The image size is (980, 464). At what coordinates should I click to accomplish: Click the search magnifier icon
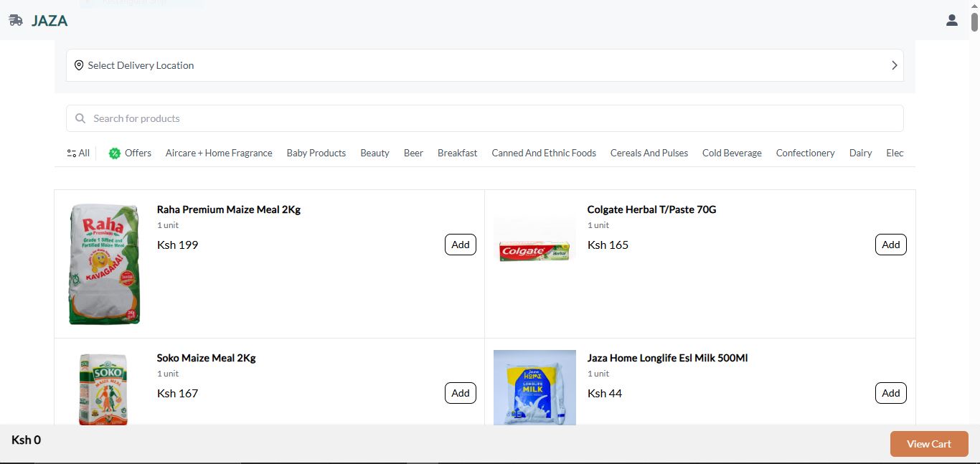click(x=80, y=118)
